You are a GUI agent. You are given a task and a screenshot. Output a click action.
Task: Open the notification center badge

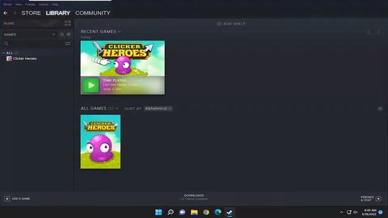[x=381, y=212]
